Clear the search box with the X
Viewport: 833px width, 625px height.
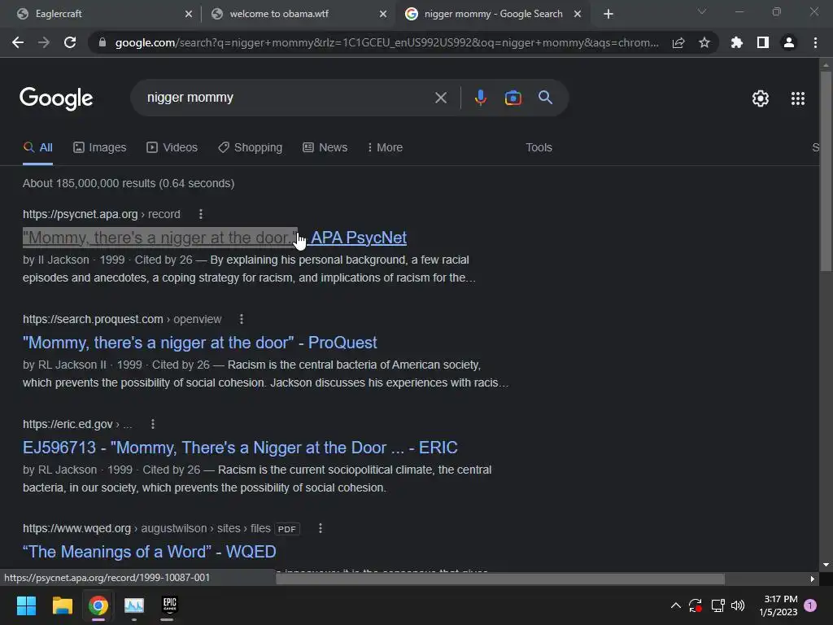tap(440, 98)
